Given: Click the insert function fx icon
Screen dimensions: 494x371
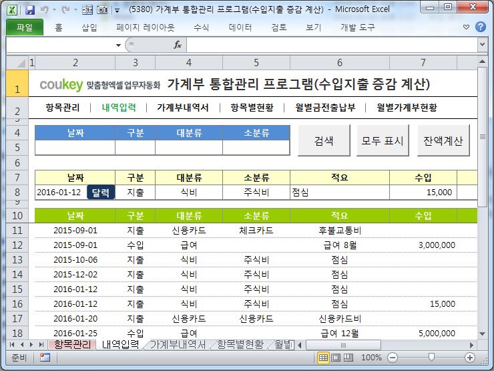Looking at the screenshot, I should click(178, 45).
